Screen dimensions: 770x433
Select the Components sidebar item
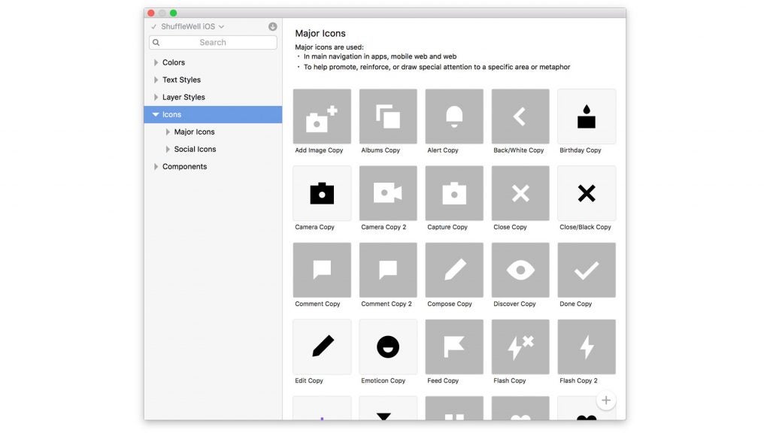point(213,166)
